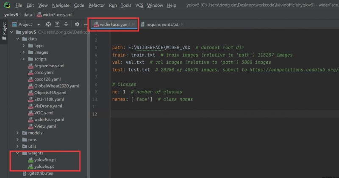The width and height of the screenshot is (339, 178).
Task: Click the yolov5 breadcrumb
Action: (x=11, y=15)
